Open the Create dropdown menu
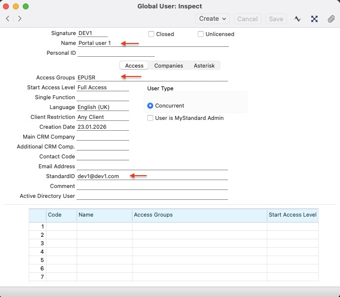 point(213,19)
